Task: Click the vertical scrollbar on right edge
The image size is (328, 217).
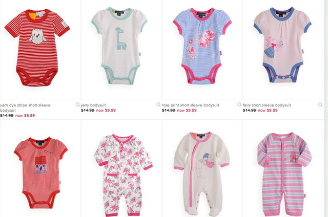Action: [326, 108]
